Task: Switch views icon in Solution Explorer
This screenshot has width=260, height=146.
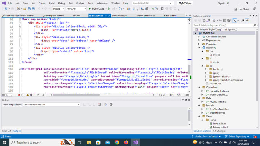Action: [208, 21]
